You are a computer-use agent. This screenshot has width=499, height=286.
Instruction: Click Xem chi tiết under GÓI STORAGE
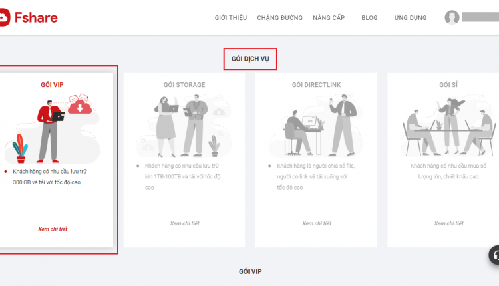[x=184, y=223]
